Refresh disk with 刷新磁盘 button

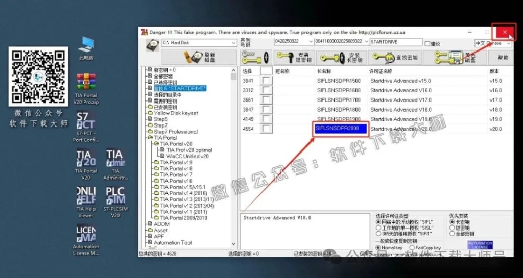click(x=199, y=58)
